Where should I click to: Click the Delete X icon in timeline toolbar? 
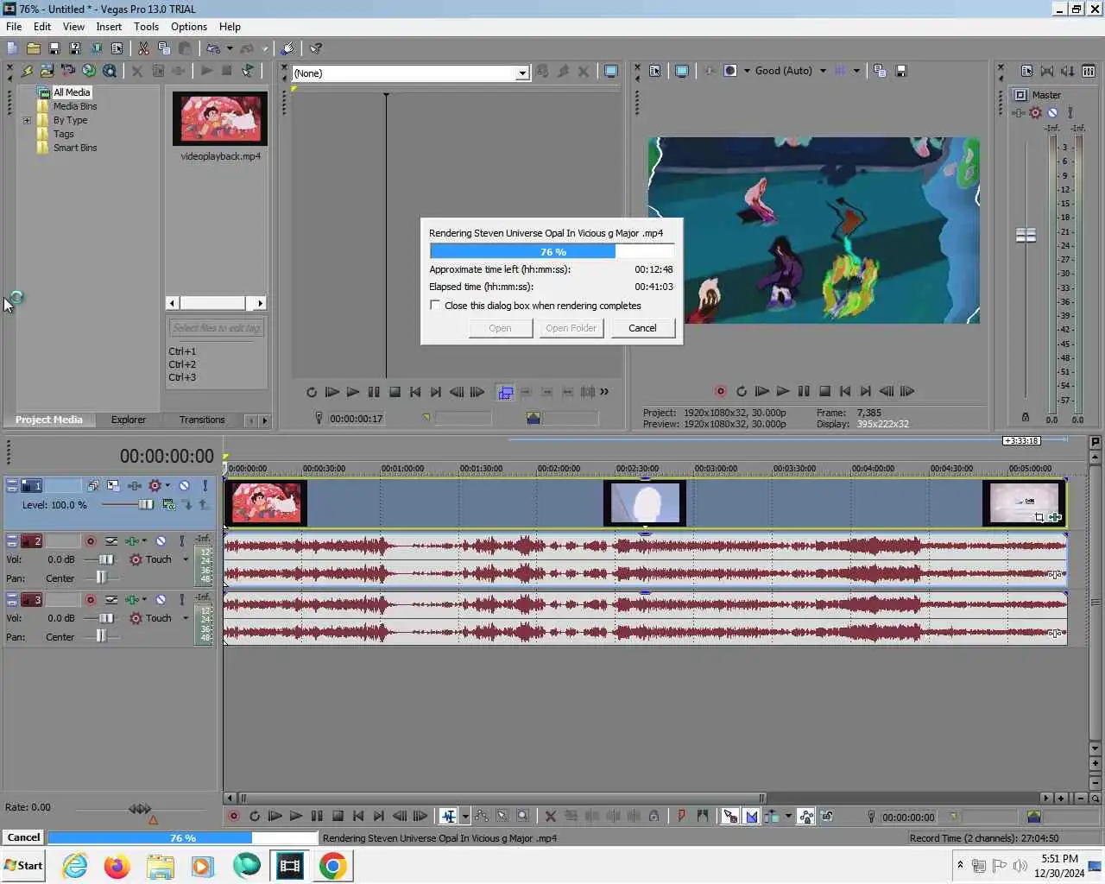(551, 816)
